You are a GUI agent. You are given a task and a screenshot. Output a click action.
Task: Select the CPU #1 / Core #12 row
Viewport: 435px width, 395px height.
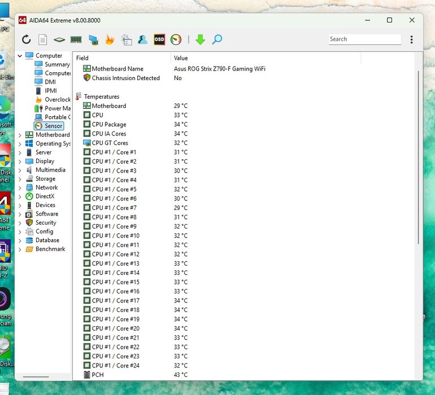click(217, 254)
